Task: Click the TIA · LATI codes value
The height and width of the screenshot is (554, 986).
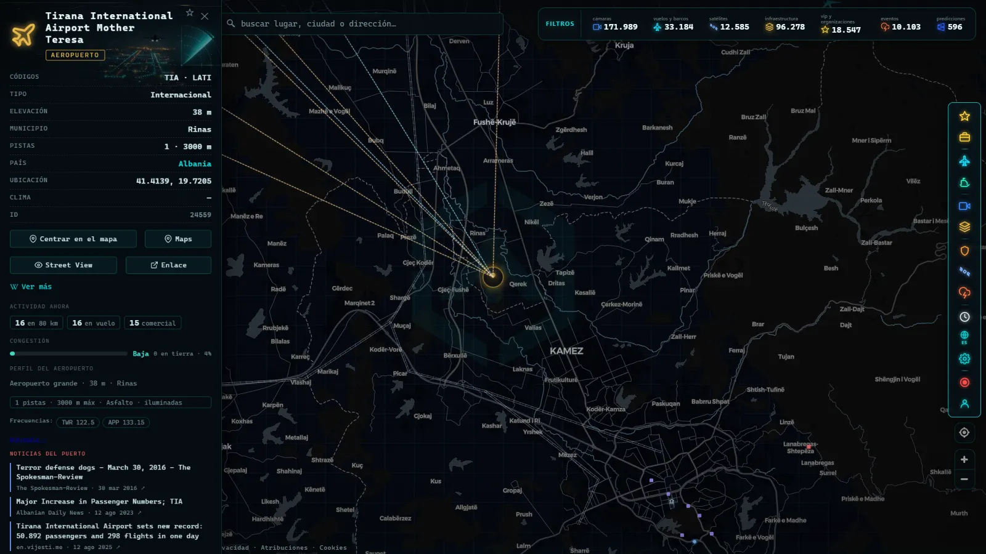Action: 187,78
